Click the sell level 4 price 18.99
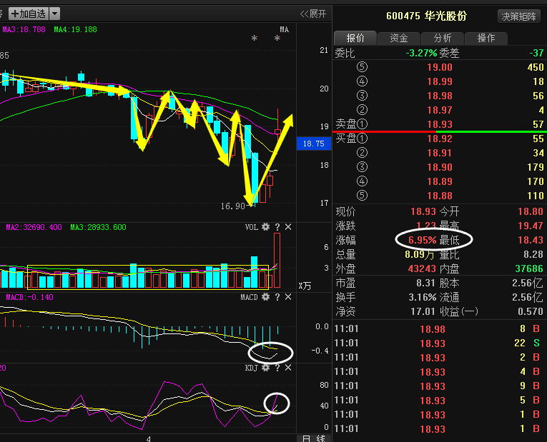The height and width of the screenshot is (442, 547). coord(440,81)
